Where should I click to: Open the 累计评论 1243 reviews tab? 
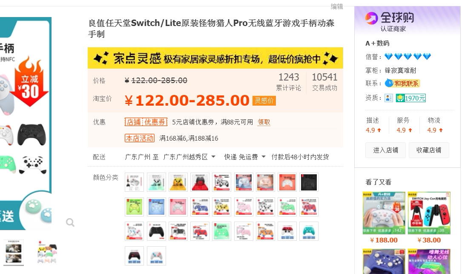point(289,82)
